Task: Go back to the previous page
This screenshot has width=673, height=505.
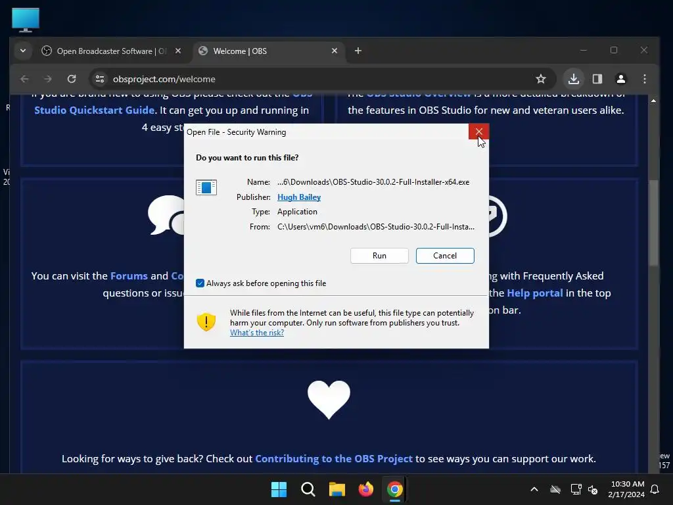Action: [24, 79]
